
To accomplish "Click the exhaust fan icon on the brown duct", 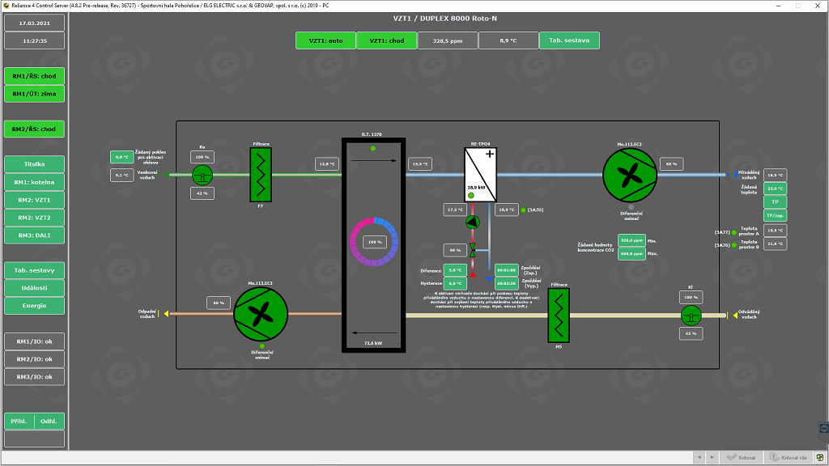I will [261, 314].
